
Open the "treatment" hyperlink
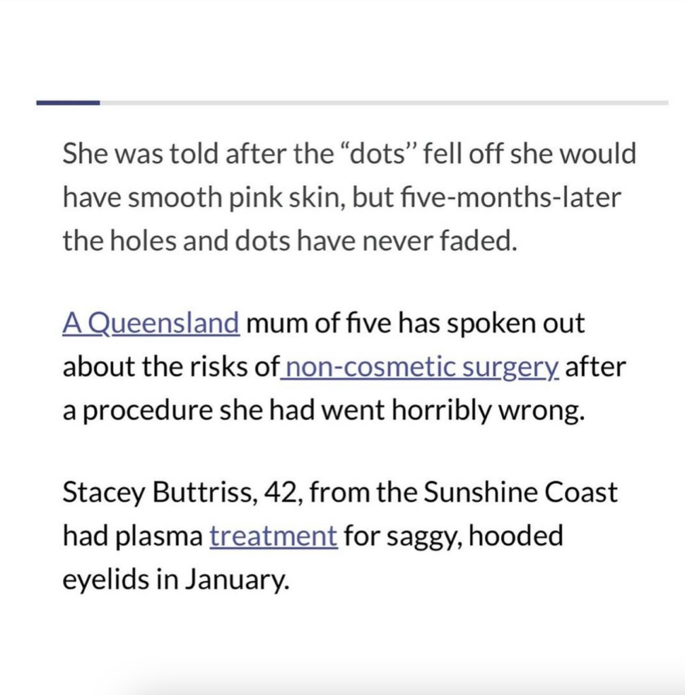(273, 536)
